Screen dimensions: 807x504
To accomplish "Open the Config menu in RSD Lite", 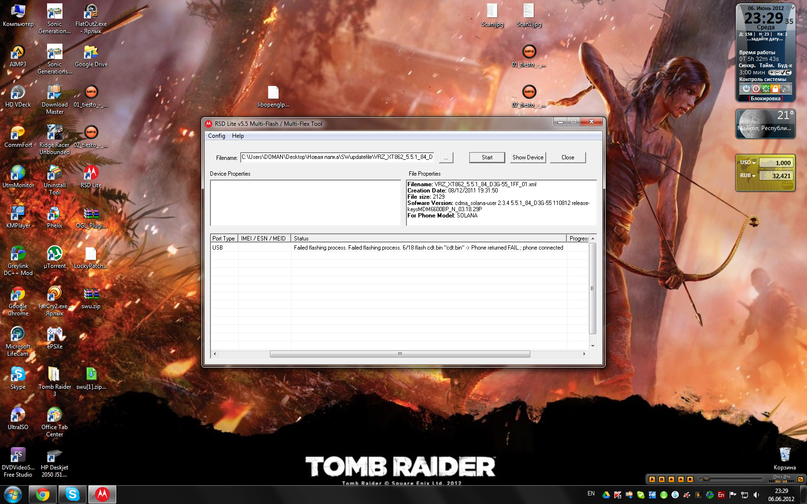I will [216, 136].
